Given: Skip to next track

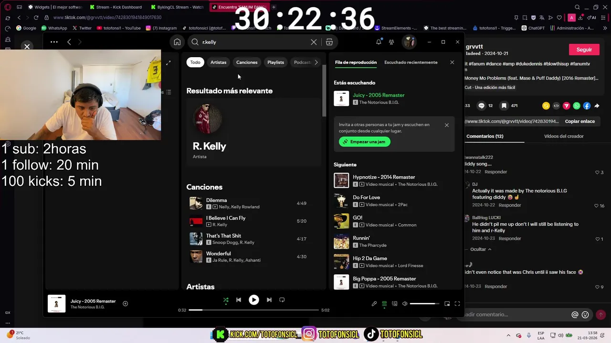Looking at the screenshot, I should 269,300.
